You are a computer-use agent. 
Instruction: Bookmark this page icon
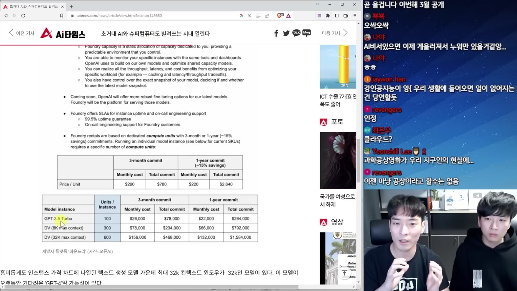click(62, 16)
